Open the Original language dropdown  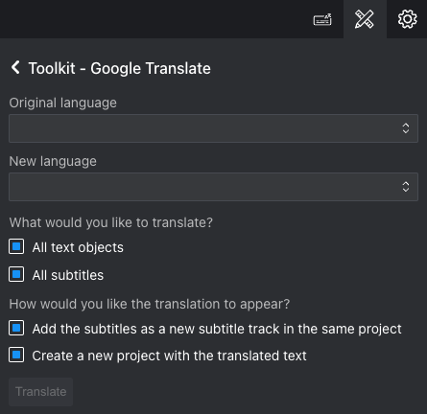click(213, 128)
